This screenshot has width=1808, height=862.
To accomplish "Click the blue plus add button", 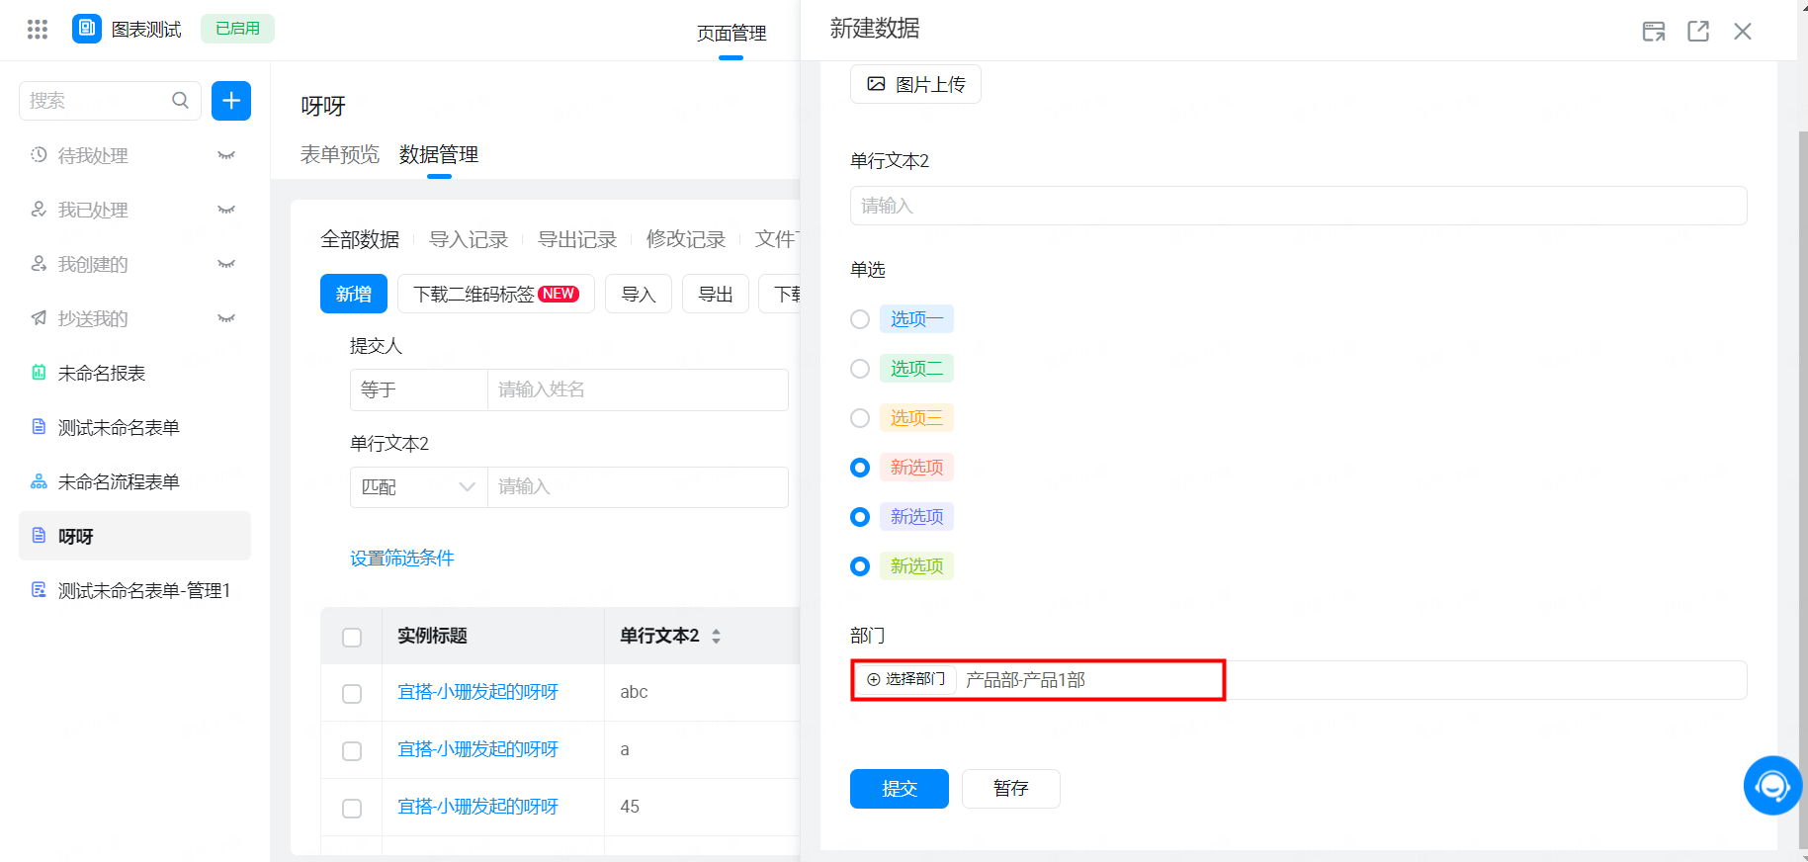I will click(231, 101).
